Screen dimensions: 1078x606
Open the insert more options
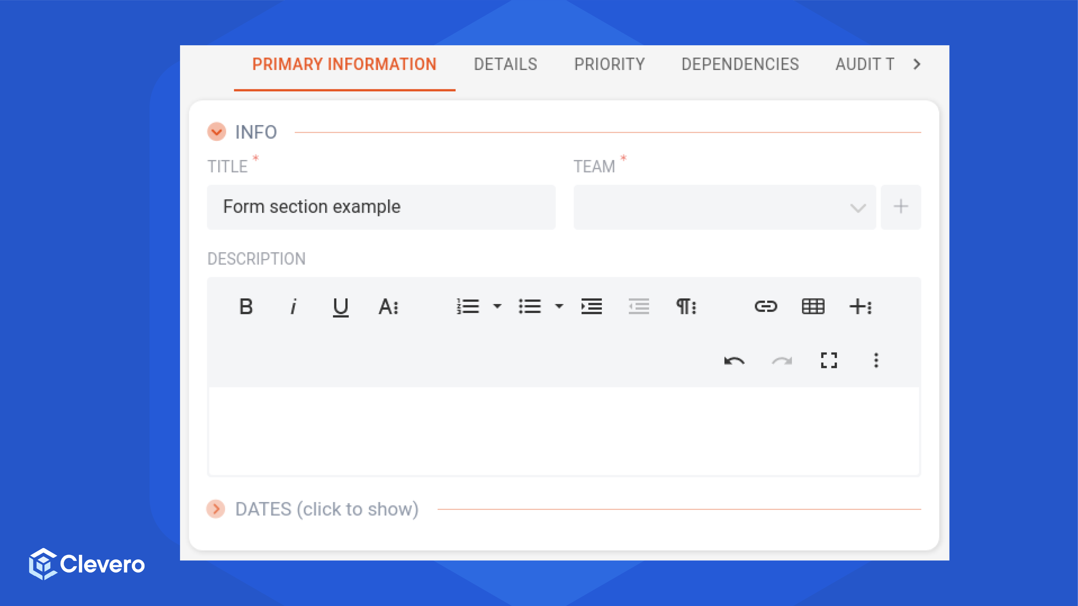tap(860, 307)
